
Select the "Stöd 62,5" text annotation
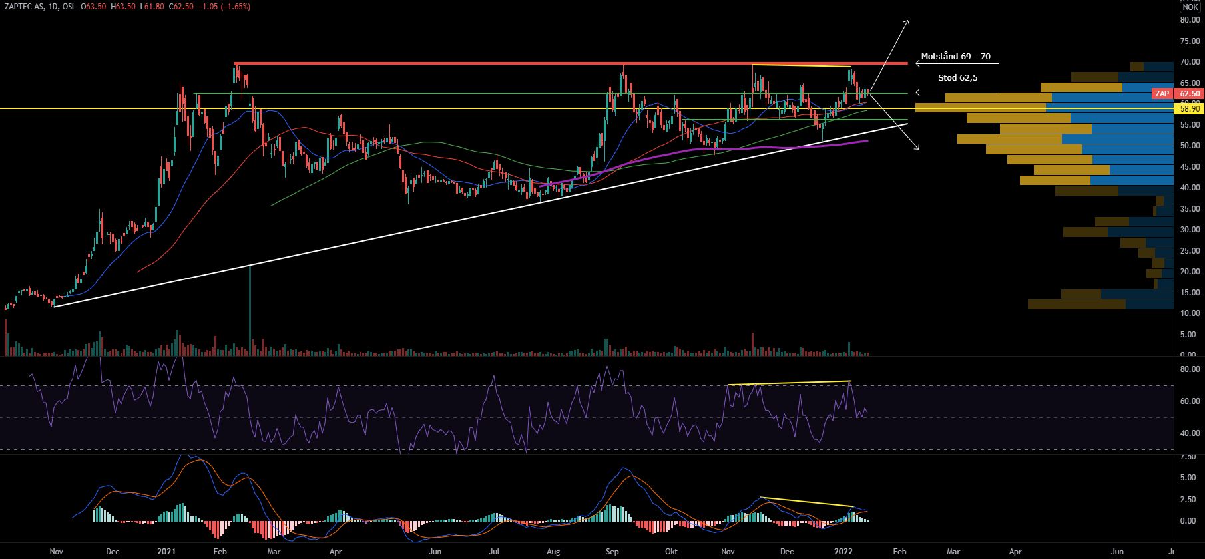957,78
